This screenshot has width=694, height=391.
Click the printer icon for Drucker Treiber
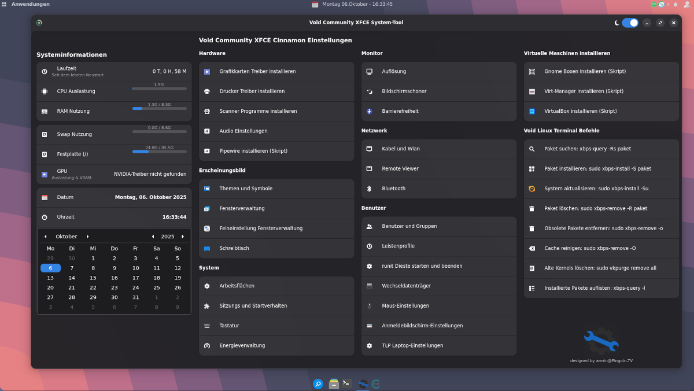tap(207, 91)
